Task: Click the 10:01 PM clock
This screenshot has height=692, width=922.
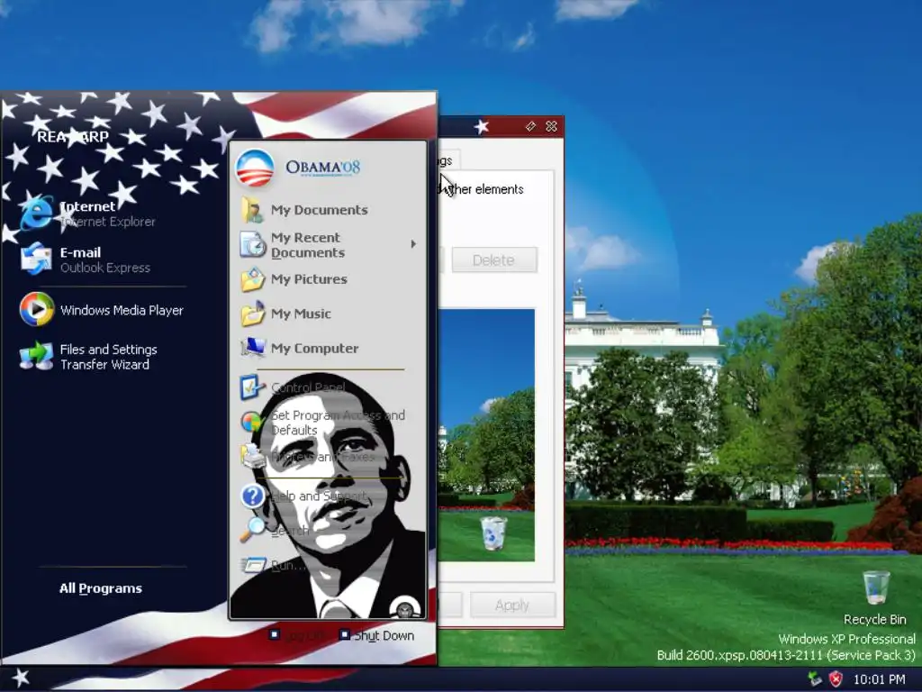Action: (x=879, y=679)
